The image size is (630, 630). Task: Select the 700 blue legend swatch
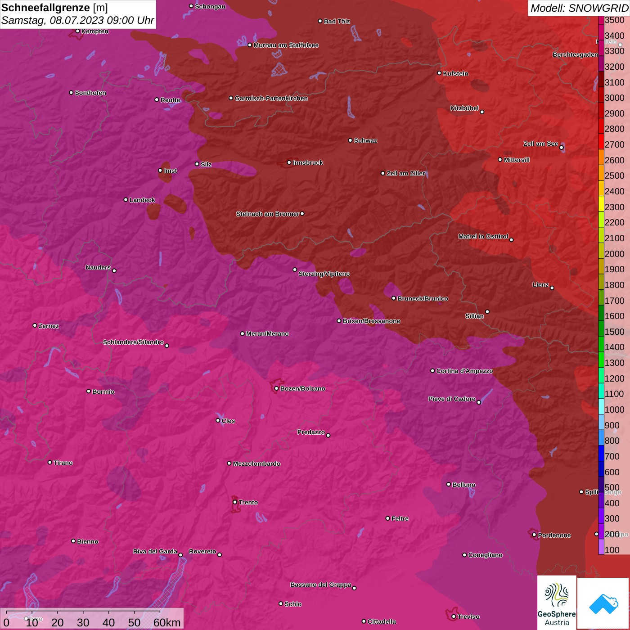601,454
